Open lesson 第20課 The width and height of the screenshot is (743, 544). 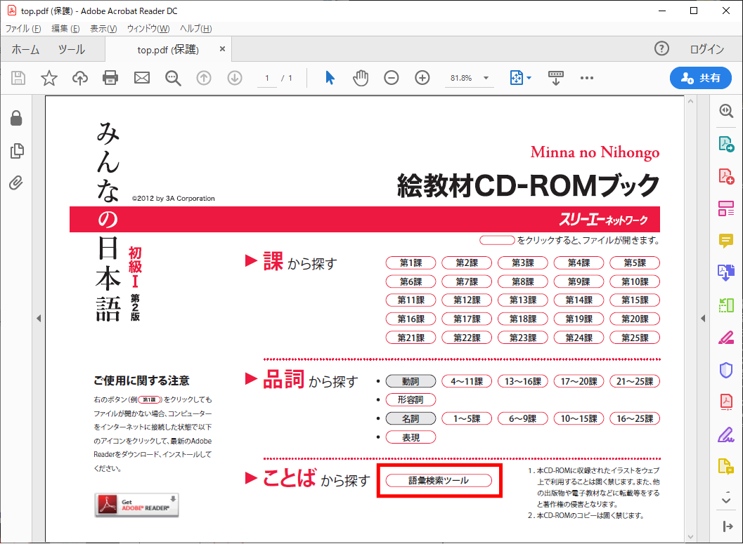[x=635, y=319]
